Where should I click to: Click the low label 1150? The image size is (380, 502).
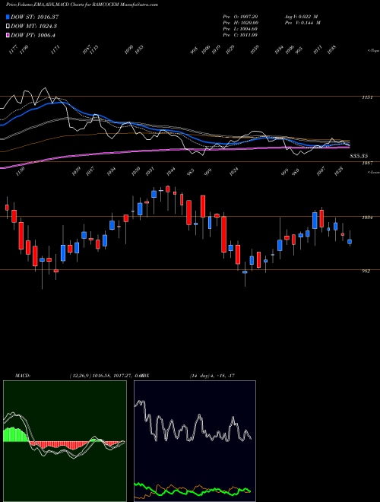pyautogui.click(x=20, y=171)
